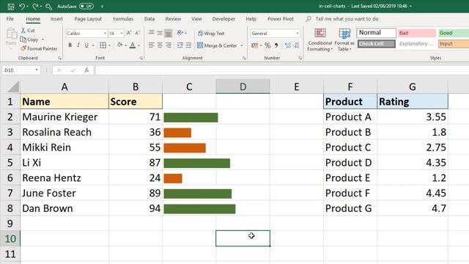Click the Cut button
This screenshot has height=264, width=469.
pyautogui.click(x=28, y=31)
